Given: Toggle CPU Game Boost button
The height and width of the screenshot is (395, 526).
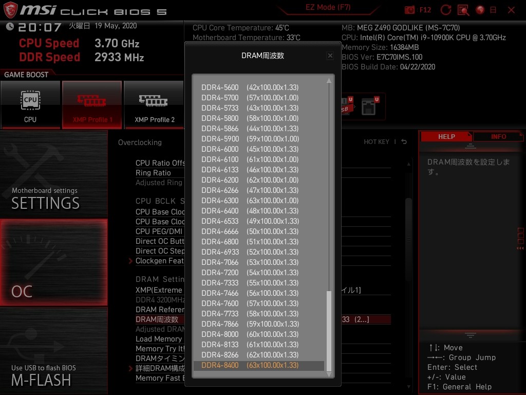Looking at the screenshot, I should tap(30, 105).
